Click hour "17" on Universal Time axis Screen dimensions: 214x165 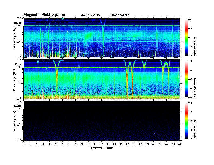(134, 144)
